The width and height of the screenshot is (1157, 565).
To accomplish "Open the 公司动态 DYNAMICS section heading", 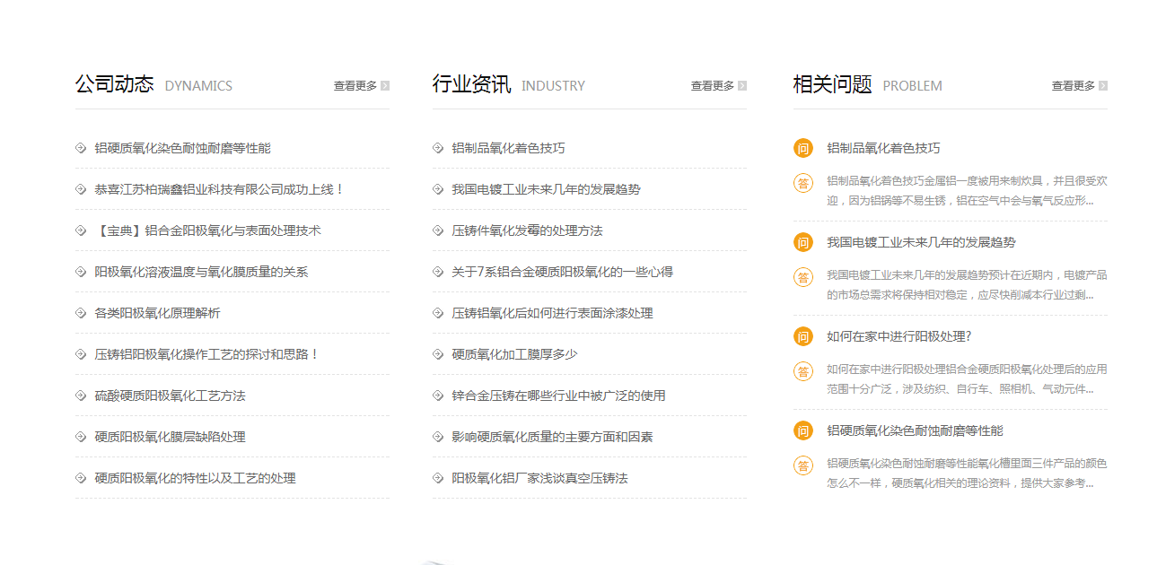I will [153, 85].
